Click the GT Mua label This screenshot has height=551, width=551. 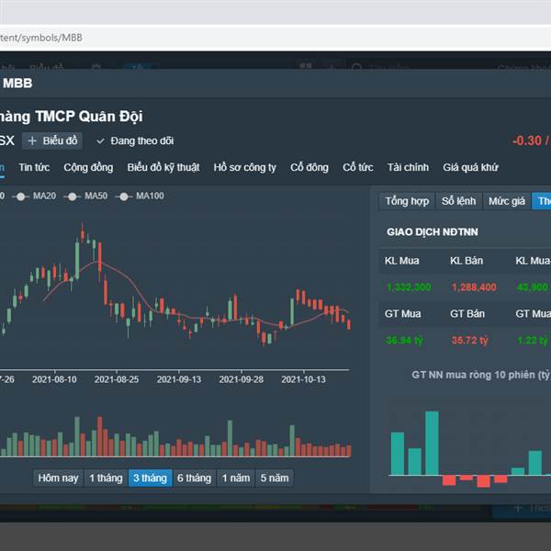point(402,313)
